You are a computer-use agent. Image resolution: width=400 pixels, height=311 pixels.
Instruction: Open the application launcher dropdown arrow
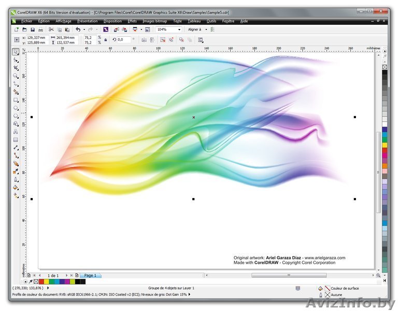141,30
